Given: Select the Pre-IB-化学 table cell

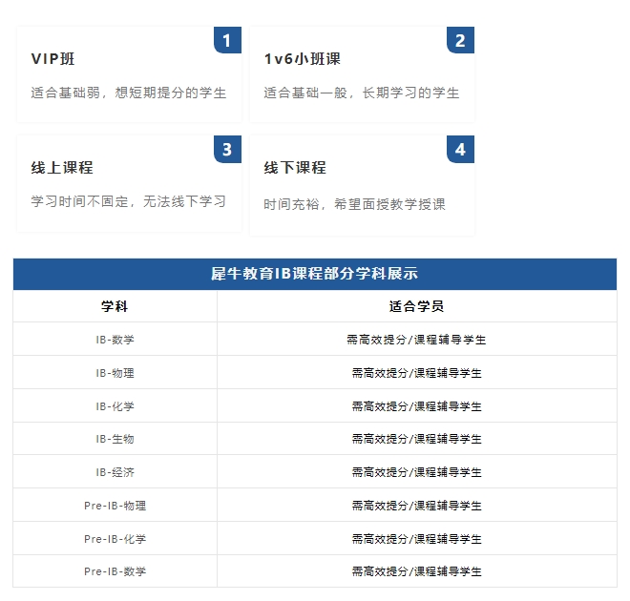Looking at the screenshot, I should 115,539.
